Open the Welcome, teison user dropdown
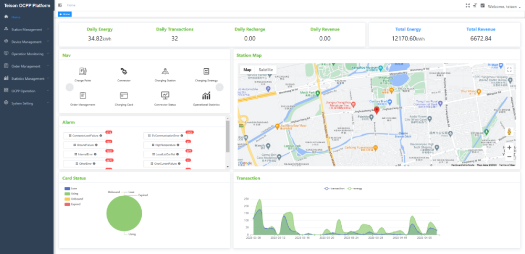The height and width of the screenshot is (254, 525). tap(504, 7)
